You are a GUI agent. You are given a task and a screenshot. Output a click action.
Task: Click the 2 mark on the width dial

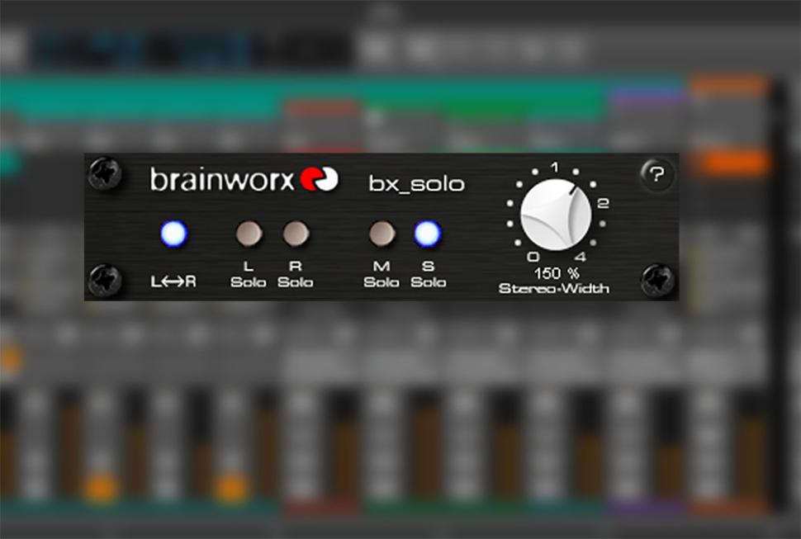(x=604, y=203)
